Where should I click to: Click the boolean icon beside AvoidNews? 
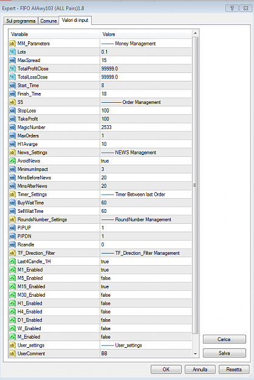pos(12,161)
